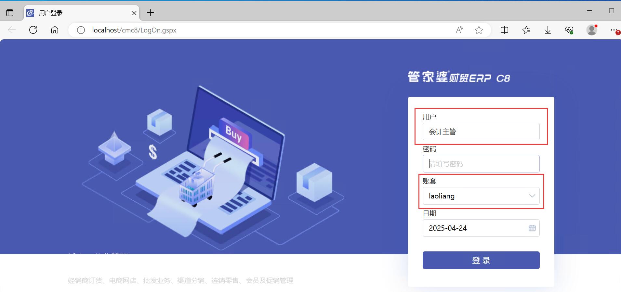Click the 管家婆财贸ERP C8 logo
Viewport: 621px width, 292px height.
(459, 77)
